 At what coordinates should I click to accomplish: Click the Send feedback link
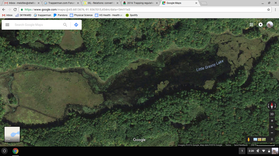241,145
